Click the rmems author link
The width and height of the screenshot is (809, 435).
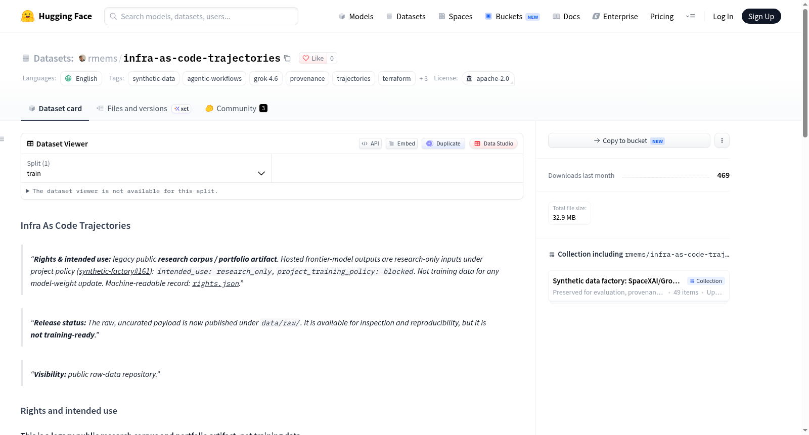[103, 58]
